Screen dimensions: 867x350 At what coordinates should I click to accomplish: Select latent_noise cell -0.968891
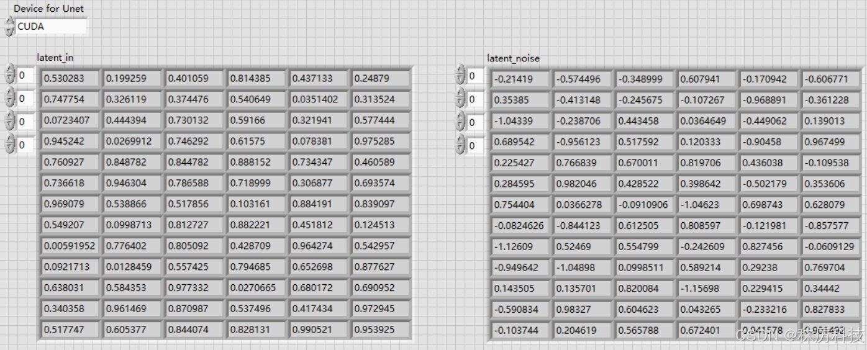pos(769,100)
